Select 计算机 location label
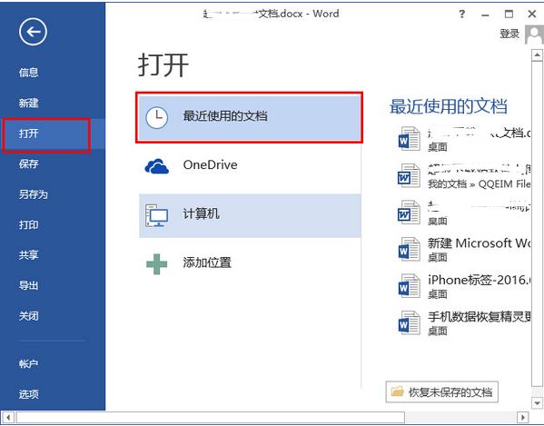This screenshot has width=544, height=426. [202, 213]
